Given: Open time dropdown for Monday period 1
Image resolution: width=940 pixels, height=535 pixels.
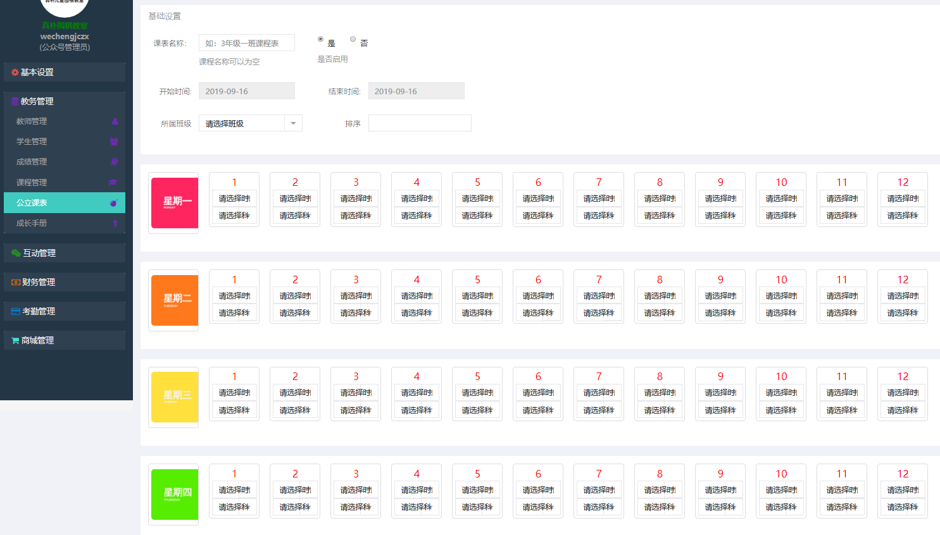Looking at the screenshot, I should [234, 199].
